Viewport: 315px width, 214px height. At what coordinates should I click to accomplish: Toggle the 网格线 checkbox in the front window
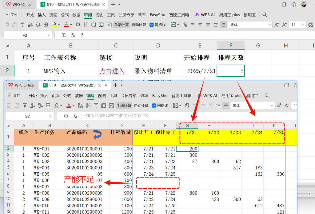[154, 105]
